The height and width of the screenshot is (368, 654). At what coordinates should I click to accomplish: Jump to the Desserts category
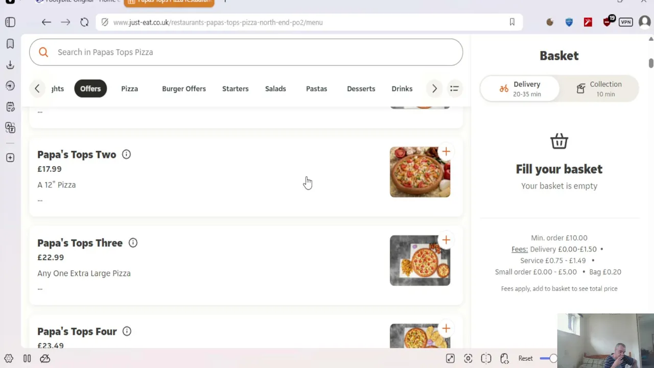pyautogui.click(x=361, y=88)
